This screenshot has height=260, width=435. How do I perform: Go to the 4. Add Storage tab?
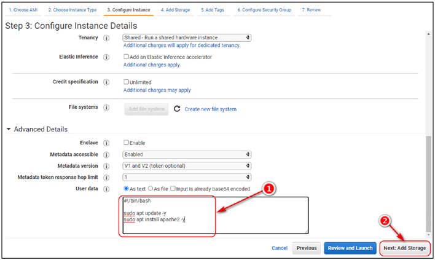coord(175,10)
